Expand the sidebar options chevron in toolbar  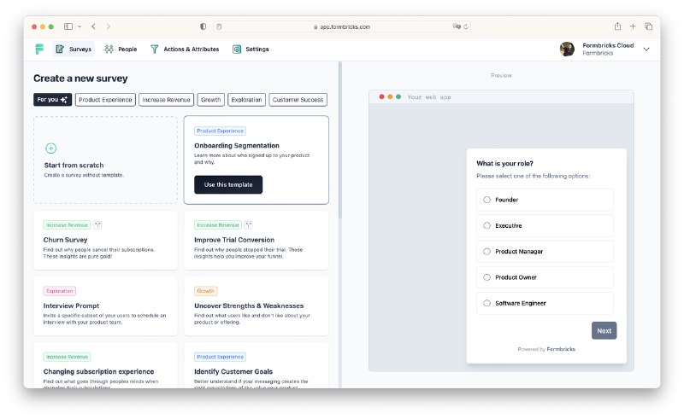coord(80,26)
